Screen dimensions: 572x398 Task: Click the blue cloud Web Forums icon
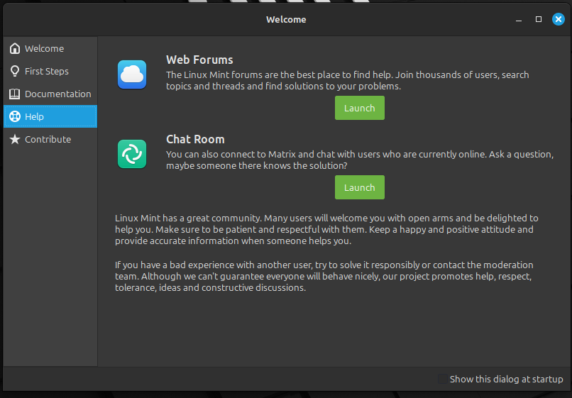pyautogui.click(x=132, y=74)
